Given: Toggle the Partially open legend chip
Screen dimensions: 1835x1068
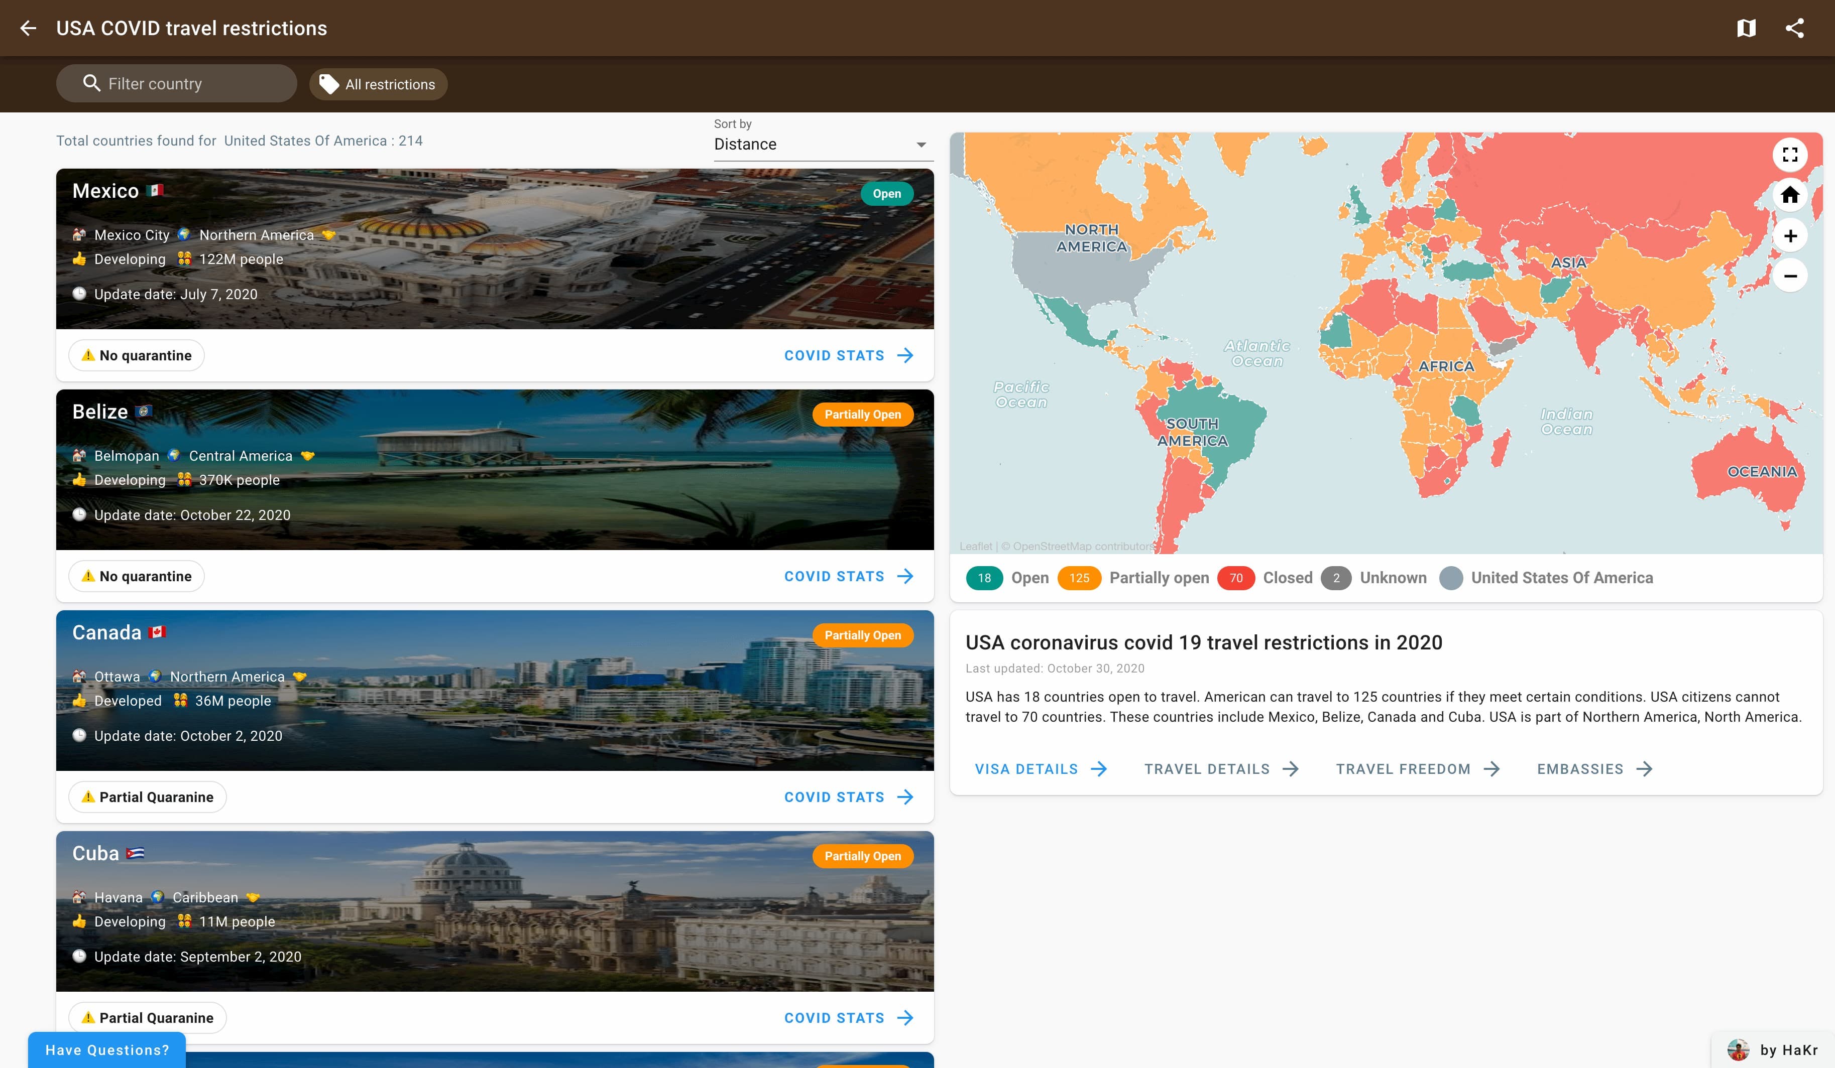Looking at the screenshot, I should [1078, 578].
